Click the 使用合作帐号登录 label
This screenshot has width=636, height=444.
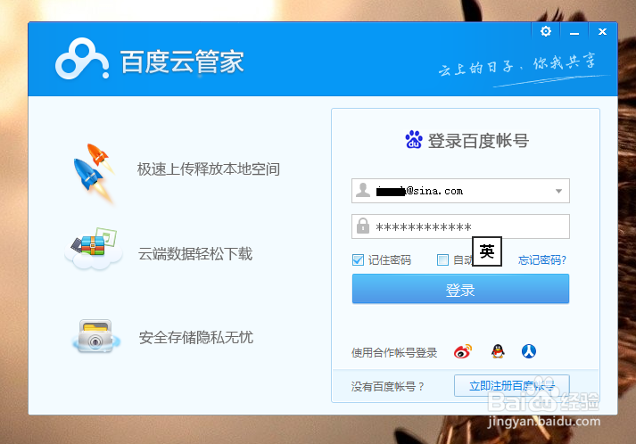[x=394, y=353]
